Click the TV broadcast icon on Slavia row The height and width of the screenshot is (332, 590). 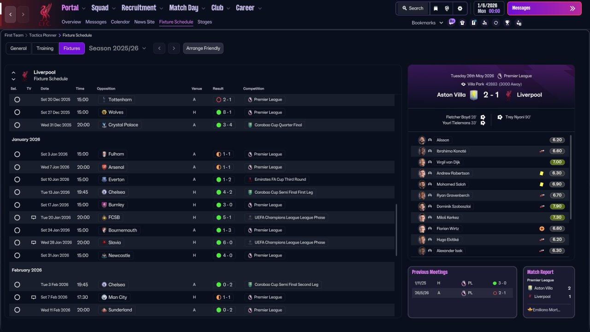[x=34, y=243]
